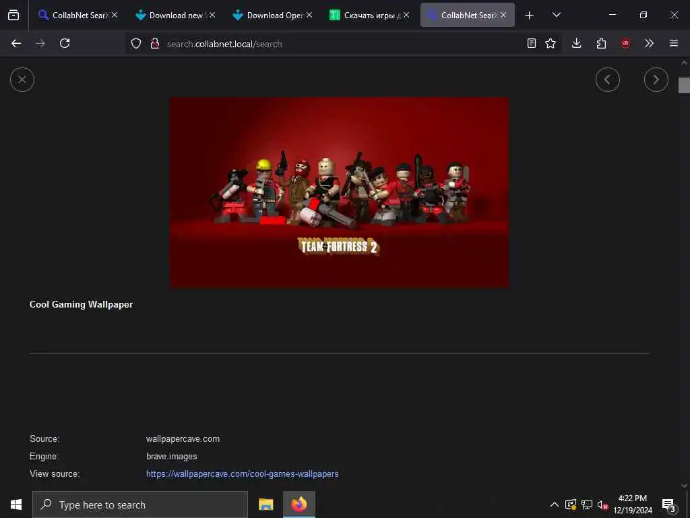Image resolution: width=690 pixels, height=518 pixels.
Task: Open the Firefox application menu
Action: [674, 43]
